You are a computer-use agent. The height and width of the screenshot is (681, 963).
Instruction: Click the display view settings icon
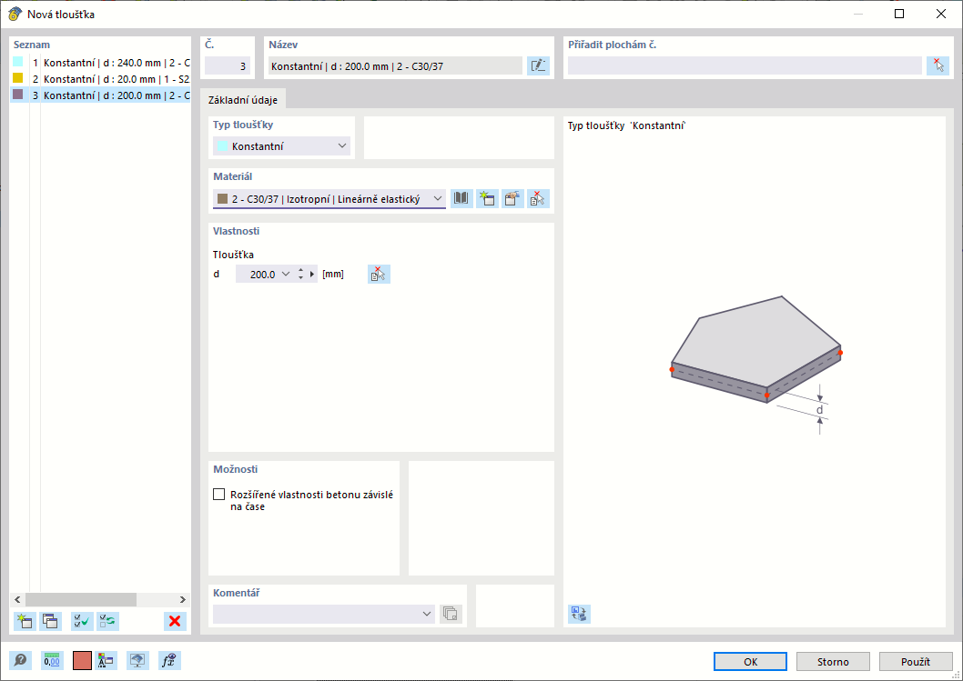pyautogui.click(x=137, y=661)
